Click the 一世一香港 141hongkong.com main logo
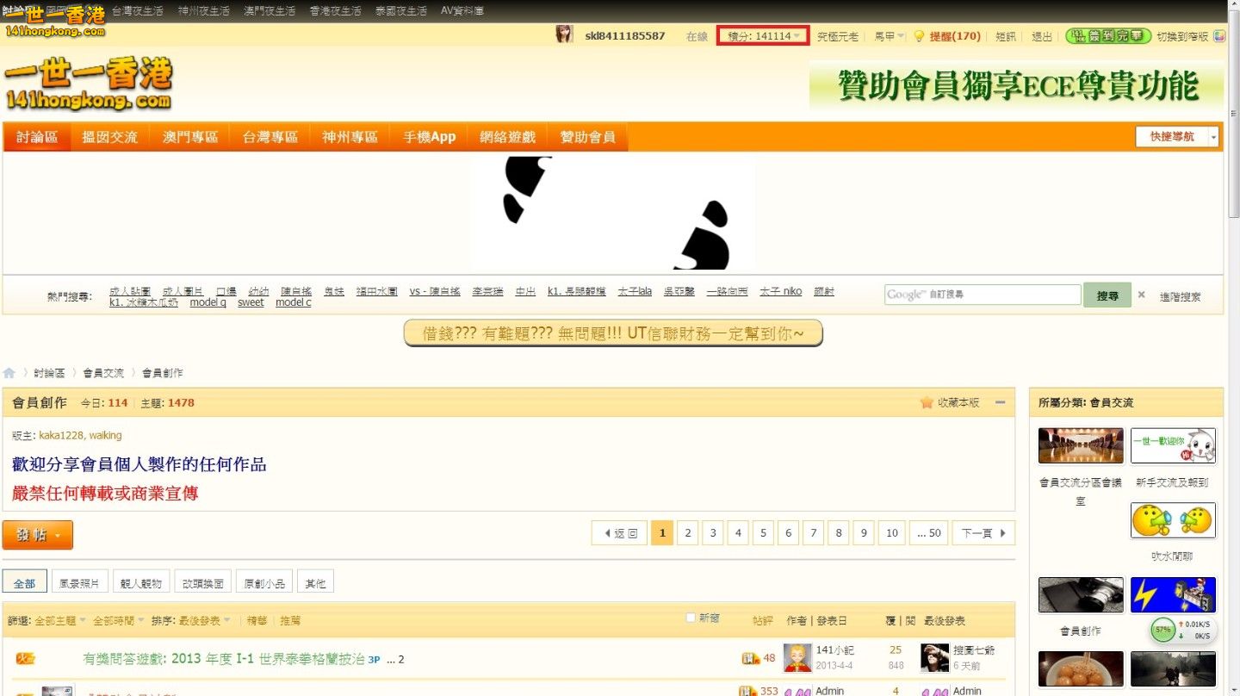1240x696 pixels. tap(89, 84)
